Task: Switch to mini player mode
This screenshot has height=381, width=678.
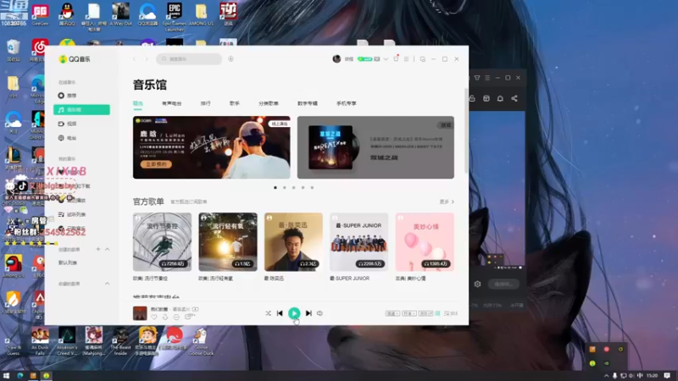Action: pos(422,58)
